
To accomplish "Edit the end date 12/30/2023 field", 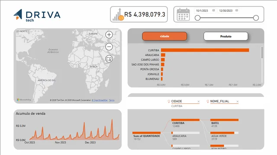I will click(x=226, y=10).
